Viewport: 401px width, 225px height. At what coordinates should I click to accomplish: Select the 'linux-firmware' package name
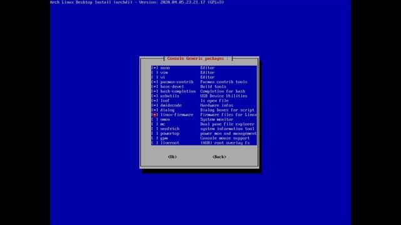[177, 115]
